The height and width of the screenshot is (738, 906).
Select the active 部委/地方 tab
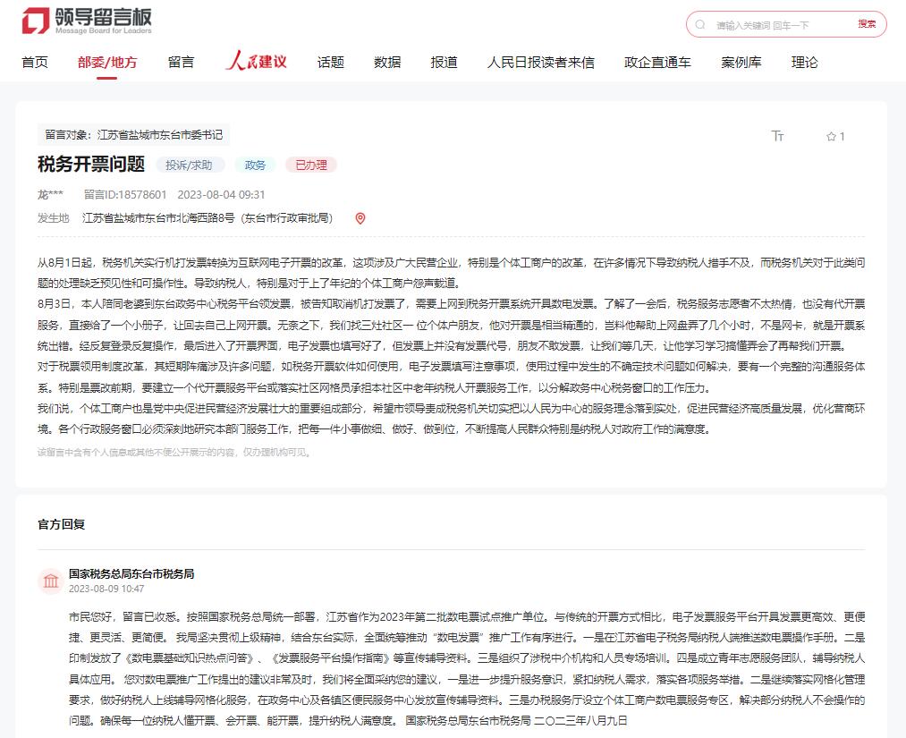point(107,63)
